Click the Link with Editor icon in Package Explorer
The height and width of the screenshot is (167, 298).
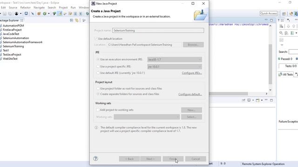(77, 20)
